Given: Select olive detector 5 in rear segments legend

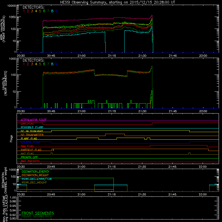Looking at the screenshot, I should click(x=40, y=64).
